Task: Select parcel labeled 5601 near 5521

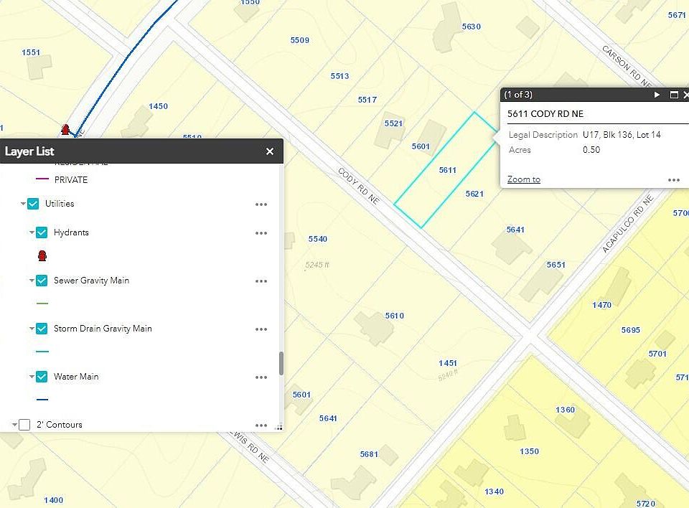Action: 421,146
